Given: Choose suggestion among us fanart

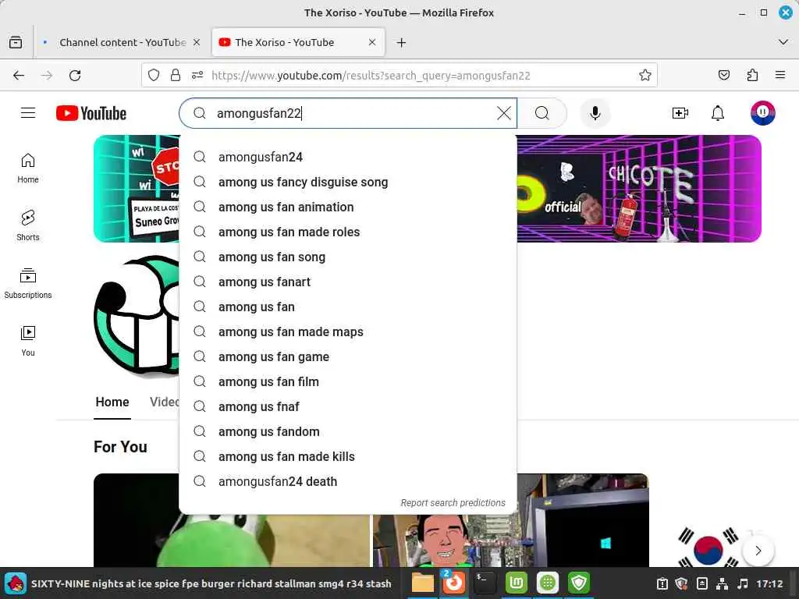Looking at the screenshot, I should coord(348,282).
